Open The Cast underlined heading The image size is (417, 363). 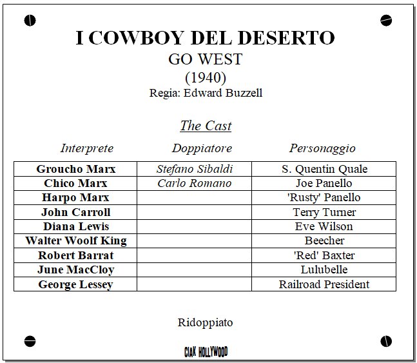pos(205,126)
